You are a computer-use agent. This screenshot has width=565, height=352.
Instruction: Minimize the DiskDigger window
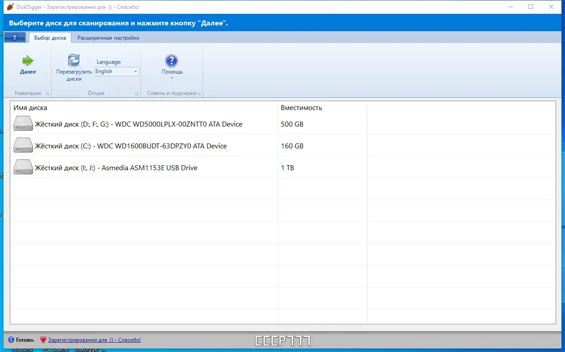pyautogui.click(x=510, y=7)
